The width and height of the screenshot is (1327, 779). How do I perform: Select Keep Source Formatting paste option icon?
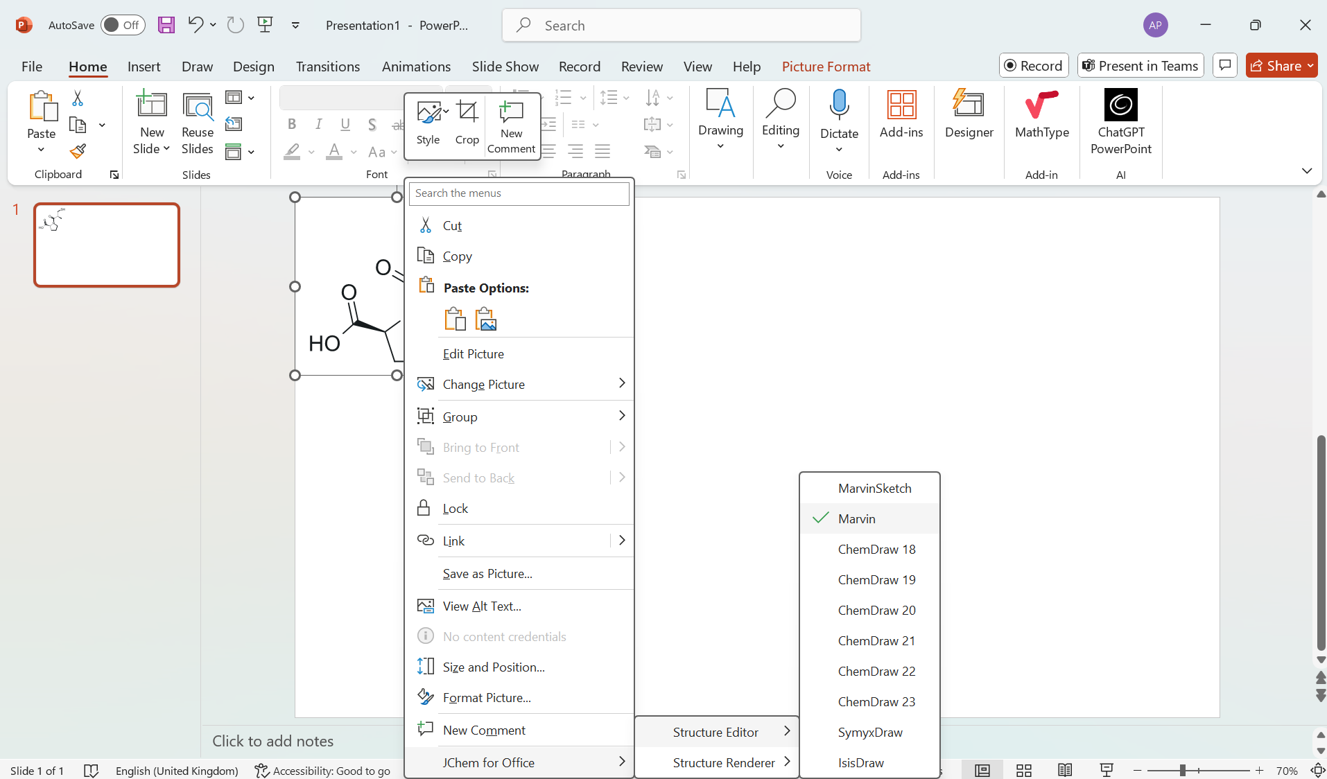click(x=455, y=320)
